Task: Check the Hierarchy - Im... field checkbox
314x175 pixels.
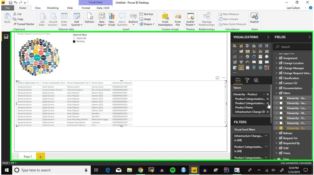Action: [x=281, y=103]
